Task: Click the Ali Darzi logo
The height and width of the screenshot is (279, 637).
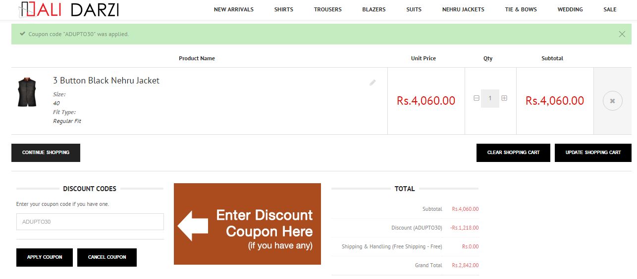Action: pos(69,9)
